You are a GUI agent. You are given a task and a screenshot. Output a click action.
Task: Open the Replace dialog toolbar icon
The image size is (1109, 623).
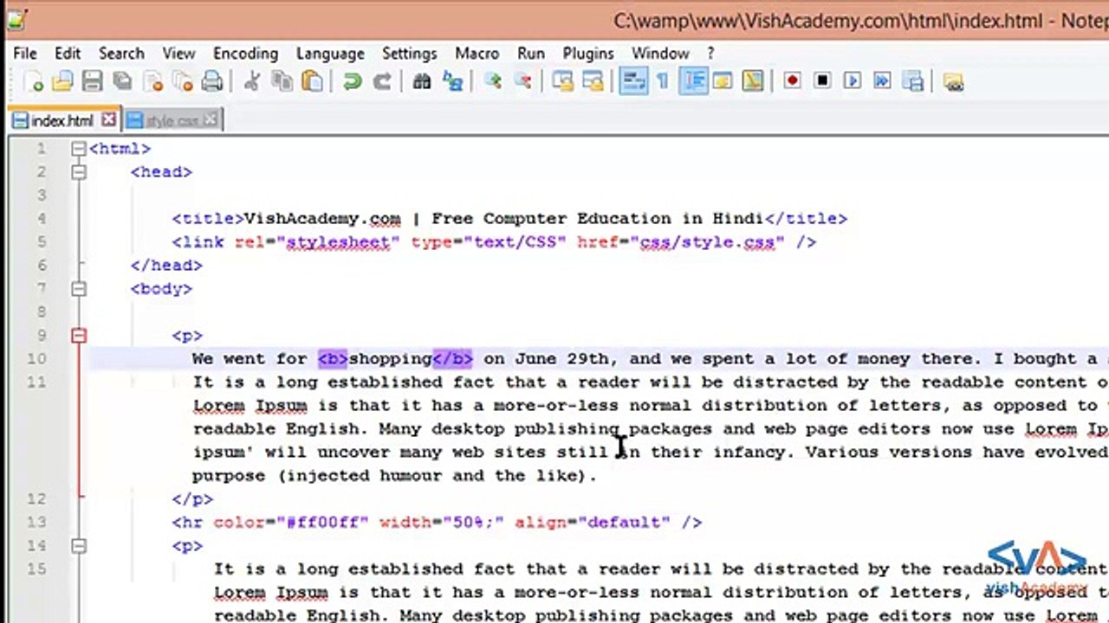tap(452, 81)
